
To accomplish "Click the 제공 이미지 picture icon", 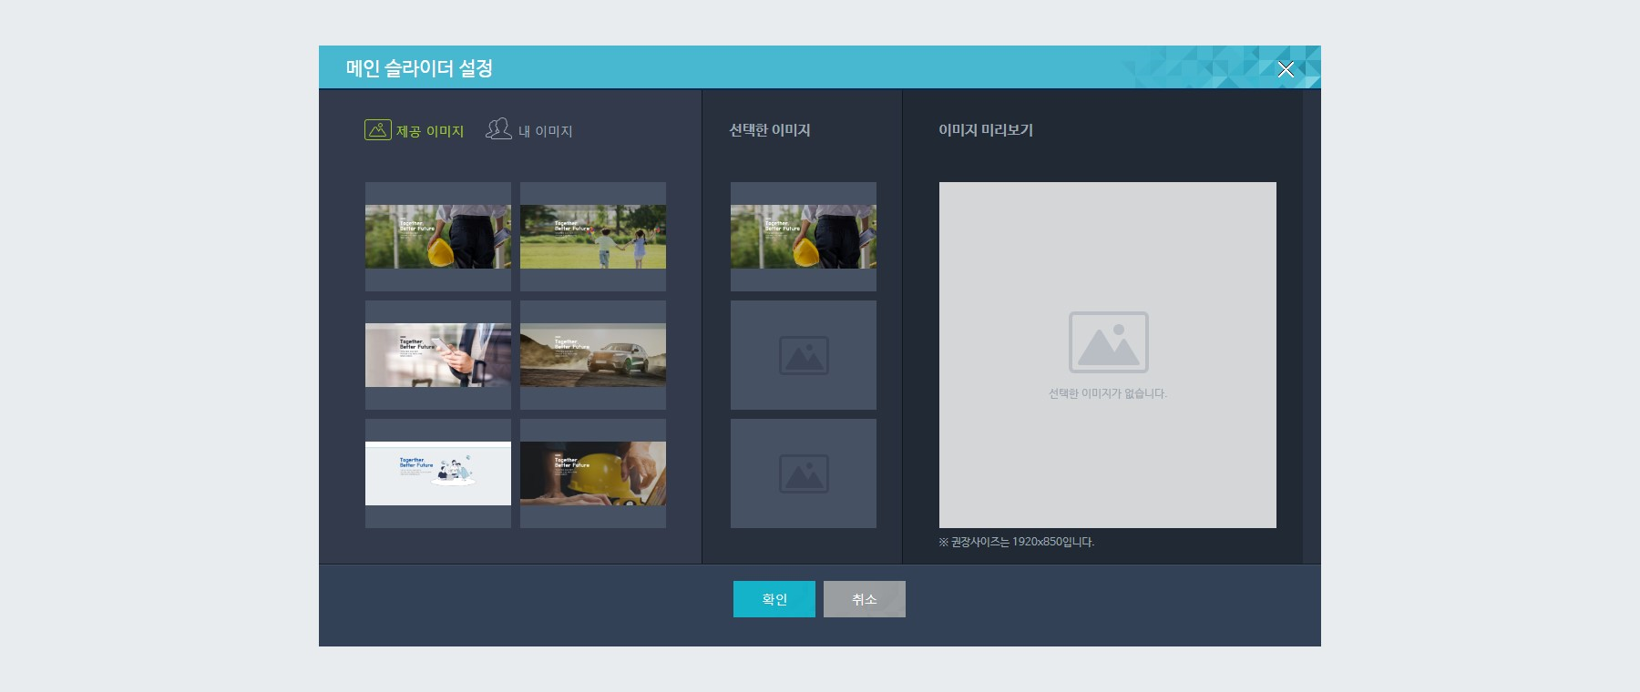I will pyautogui.click(x=378, y=130).
